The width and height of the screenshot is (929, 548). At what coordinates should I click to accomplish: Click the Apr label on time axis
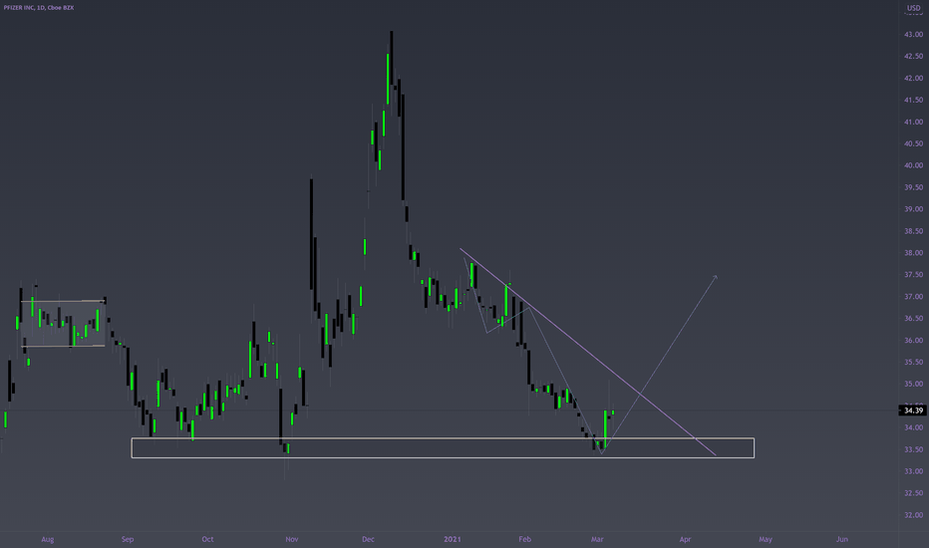[685, 540]
